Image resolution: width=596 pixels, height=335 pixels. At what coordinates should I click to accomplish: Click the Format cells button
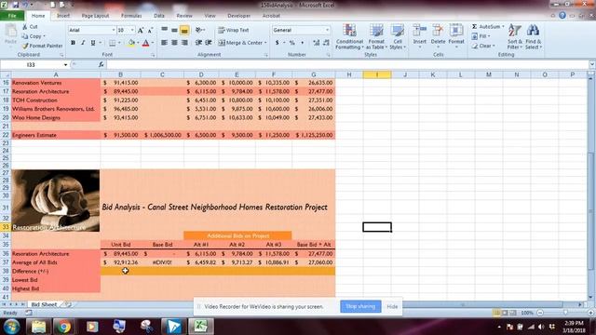(456, 36)
